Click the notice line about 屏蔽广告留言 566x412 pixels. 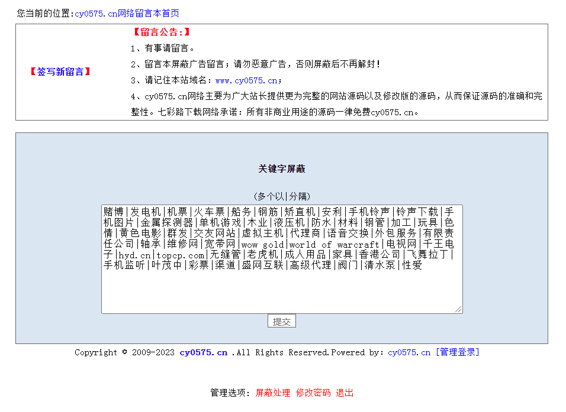pyautogui.click(x=256, y=64)
